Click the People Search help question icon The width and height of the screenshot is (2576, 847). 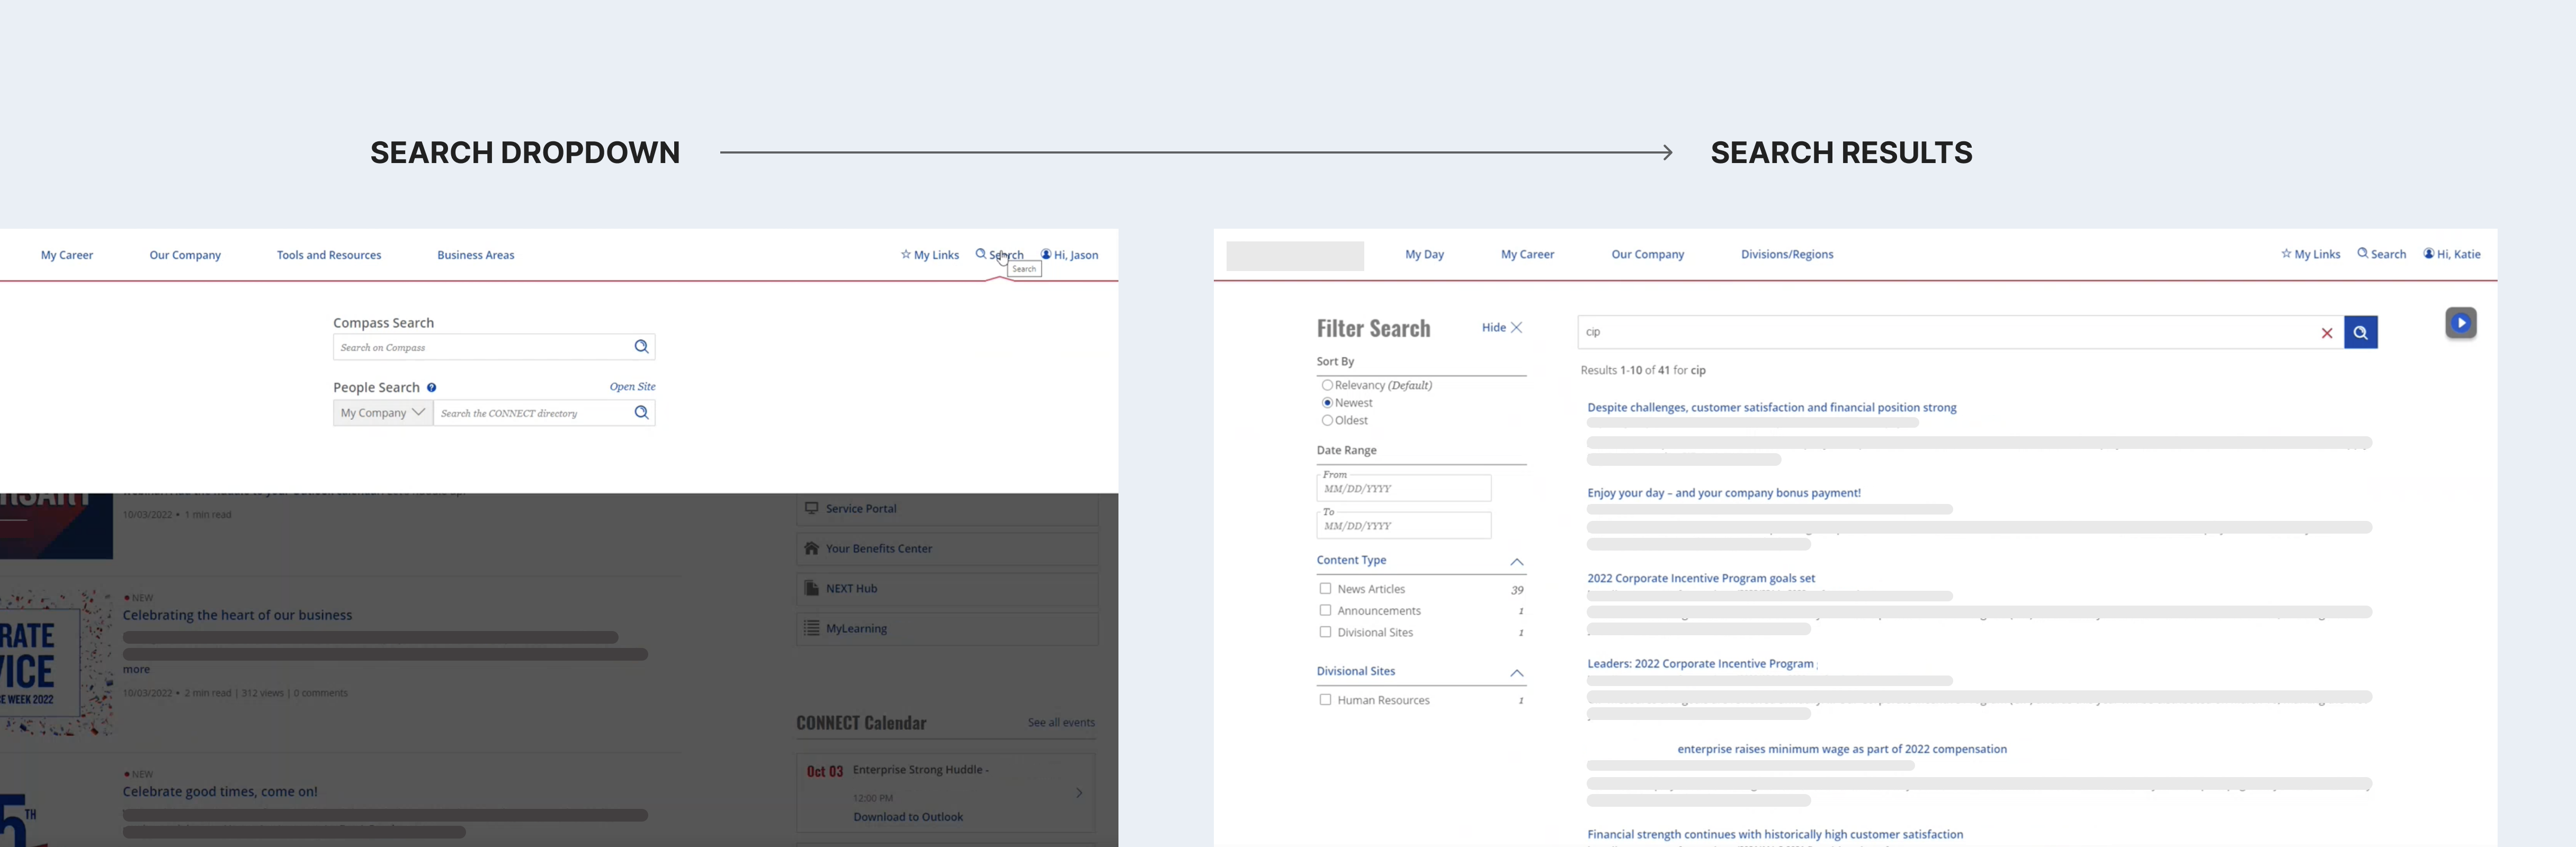click(x=431, y=387)
